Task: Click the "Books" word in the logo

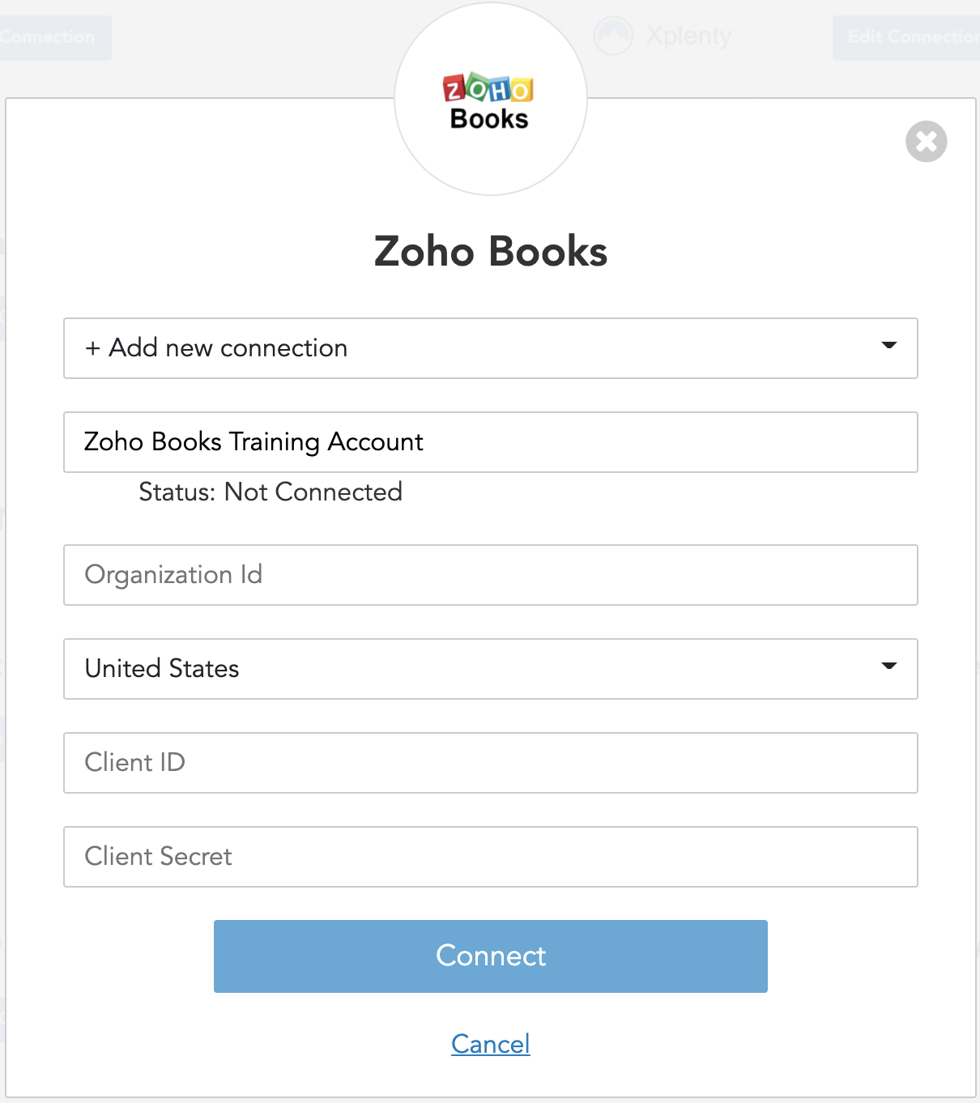Action: tap(489, 119)
